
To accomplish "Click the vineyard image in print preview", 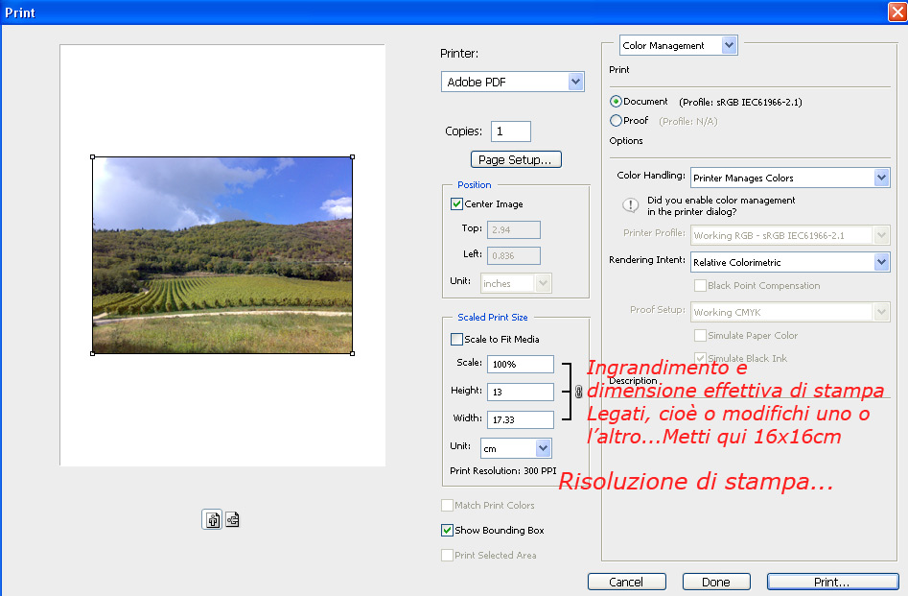I will tap(222, 255).
